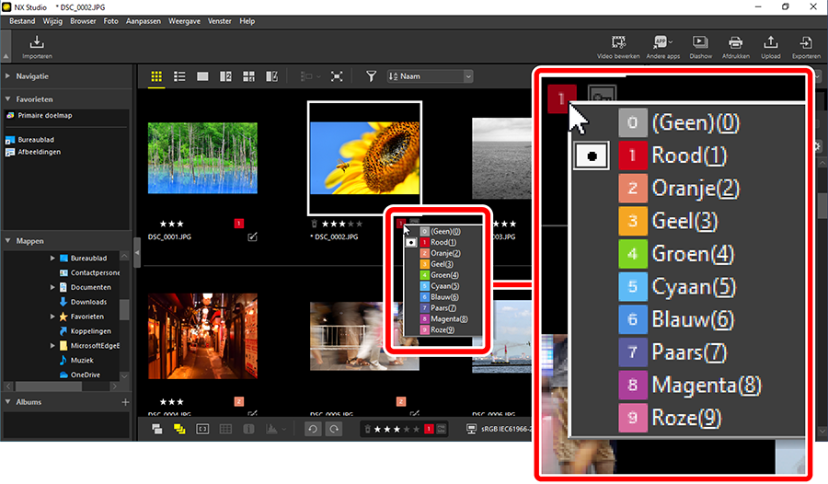Collapse the Mappen panel
The width and height of the screenshot is (828, 484).
[8, 240]
